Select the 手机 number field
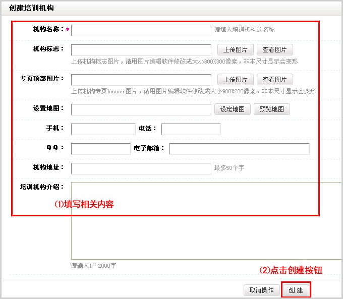Viewport: 343px width, 299px height. click(x=103, y=129)
